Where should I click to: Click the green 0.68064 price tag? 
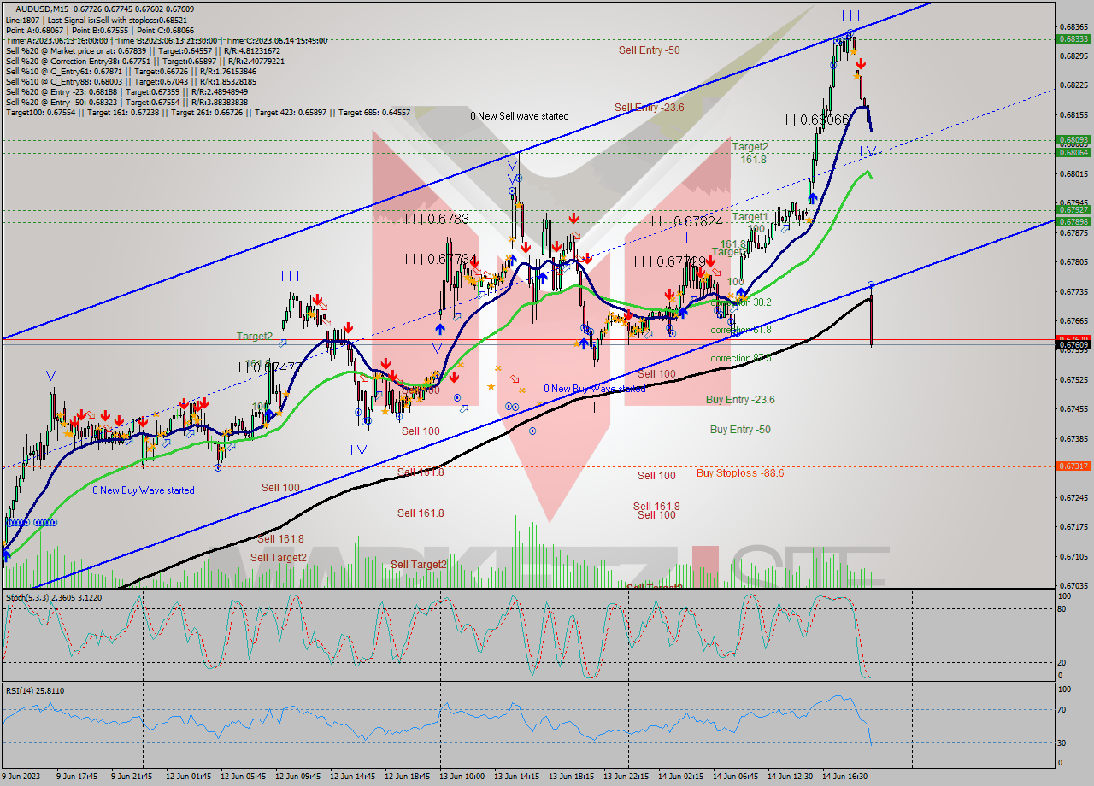click(1074, 152)
